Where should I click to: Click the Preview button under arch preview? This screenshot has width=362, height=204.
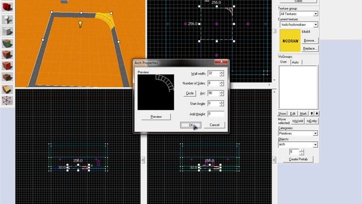(x=156, y=117)
